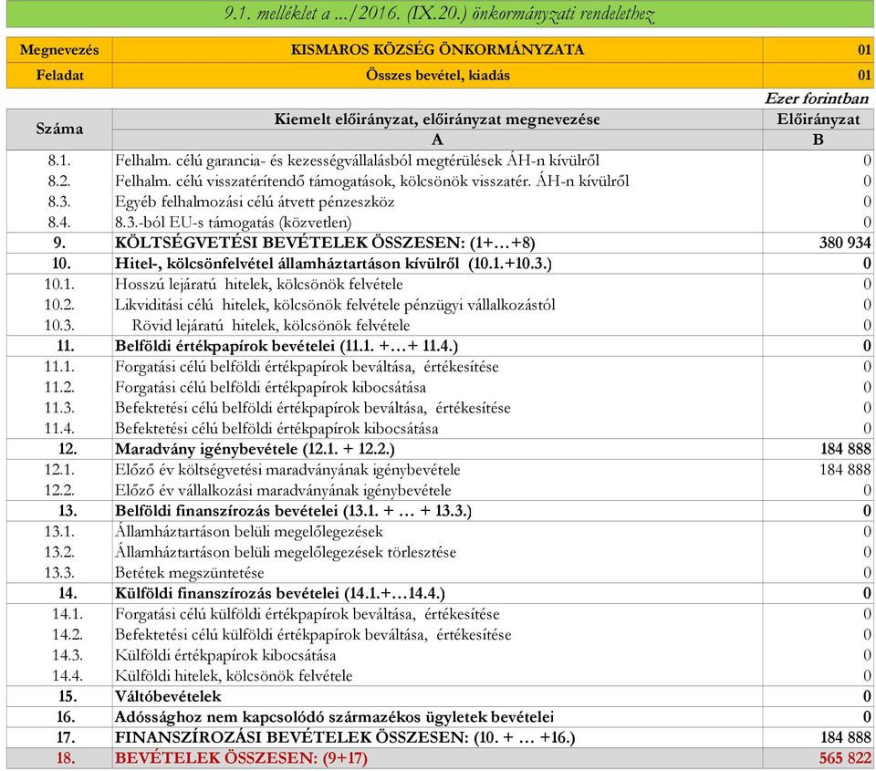Click the '184 888' value in row 12.
Viewport: 876px width, 771px height.
click(845, 449)
